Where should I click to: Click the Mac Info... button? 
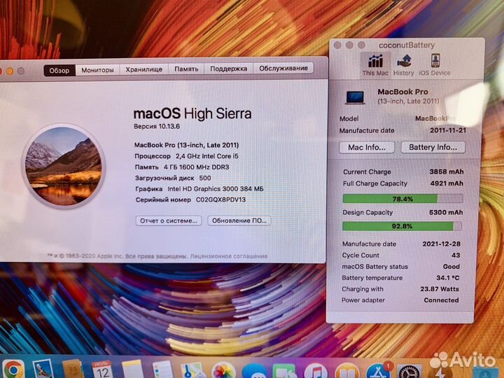point(367,148)
